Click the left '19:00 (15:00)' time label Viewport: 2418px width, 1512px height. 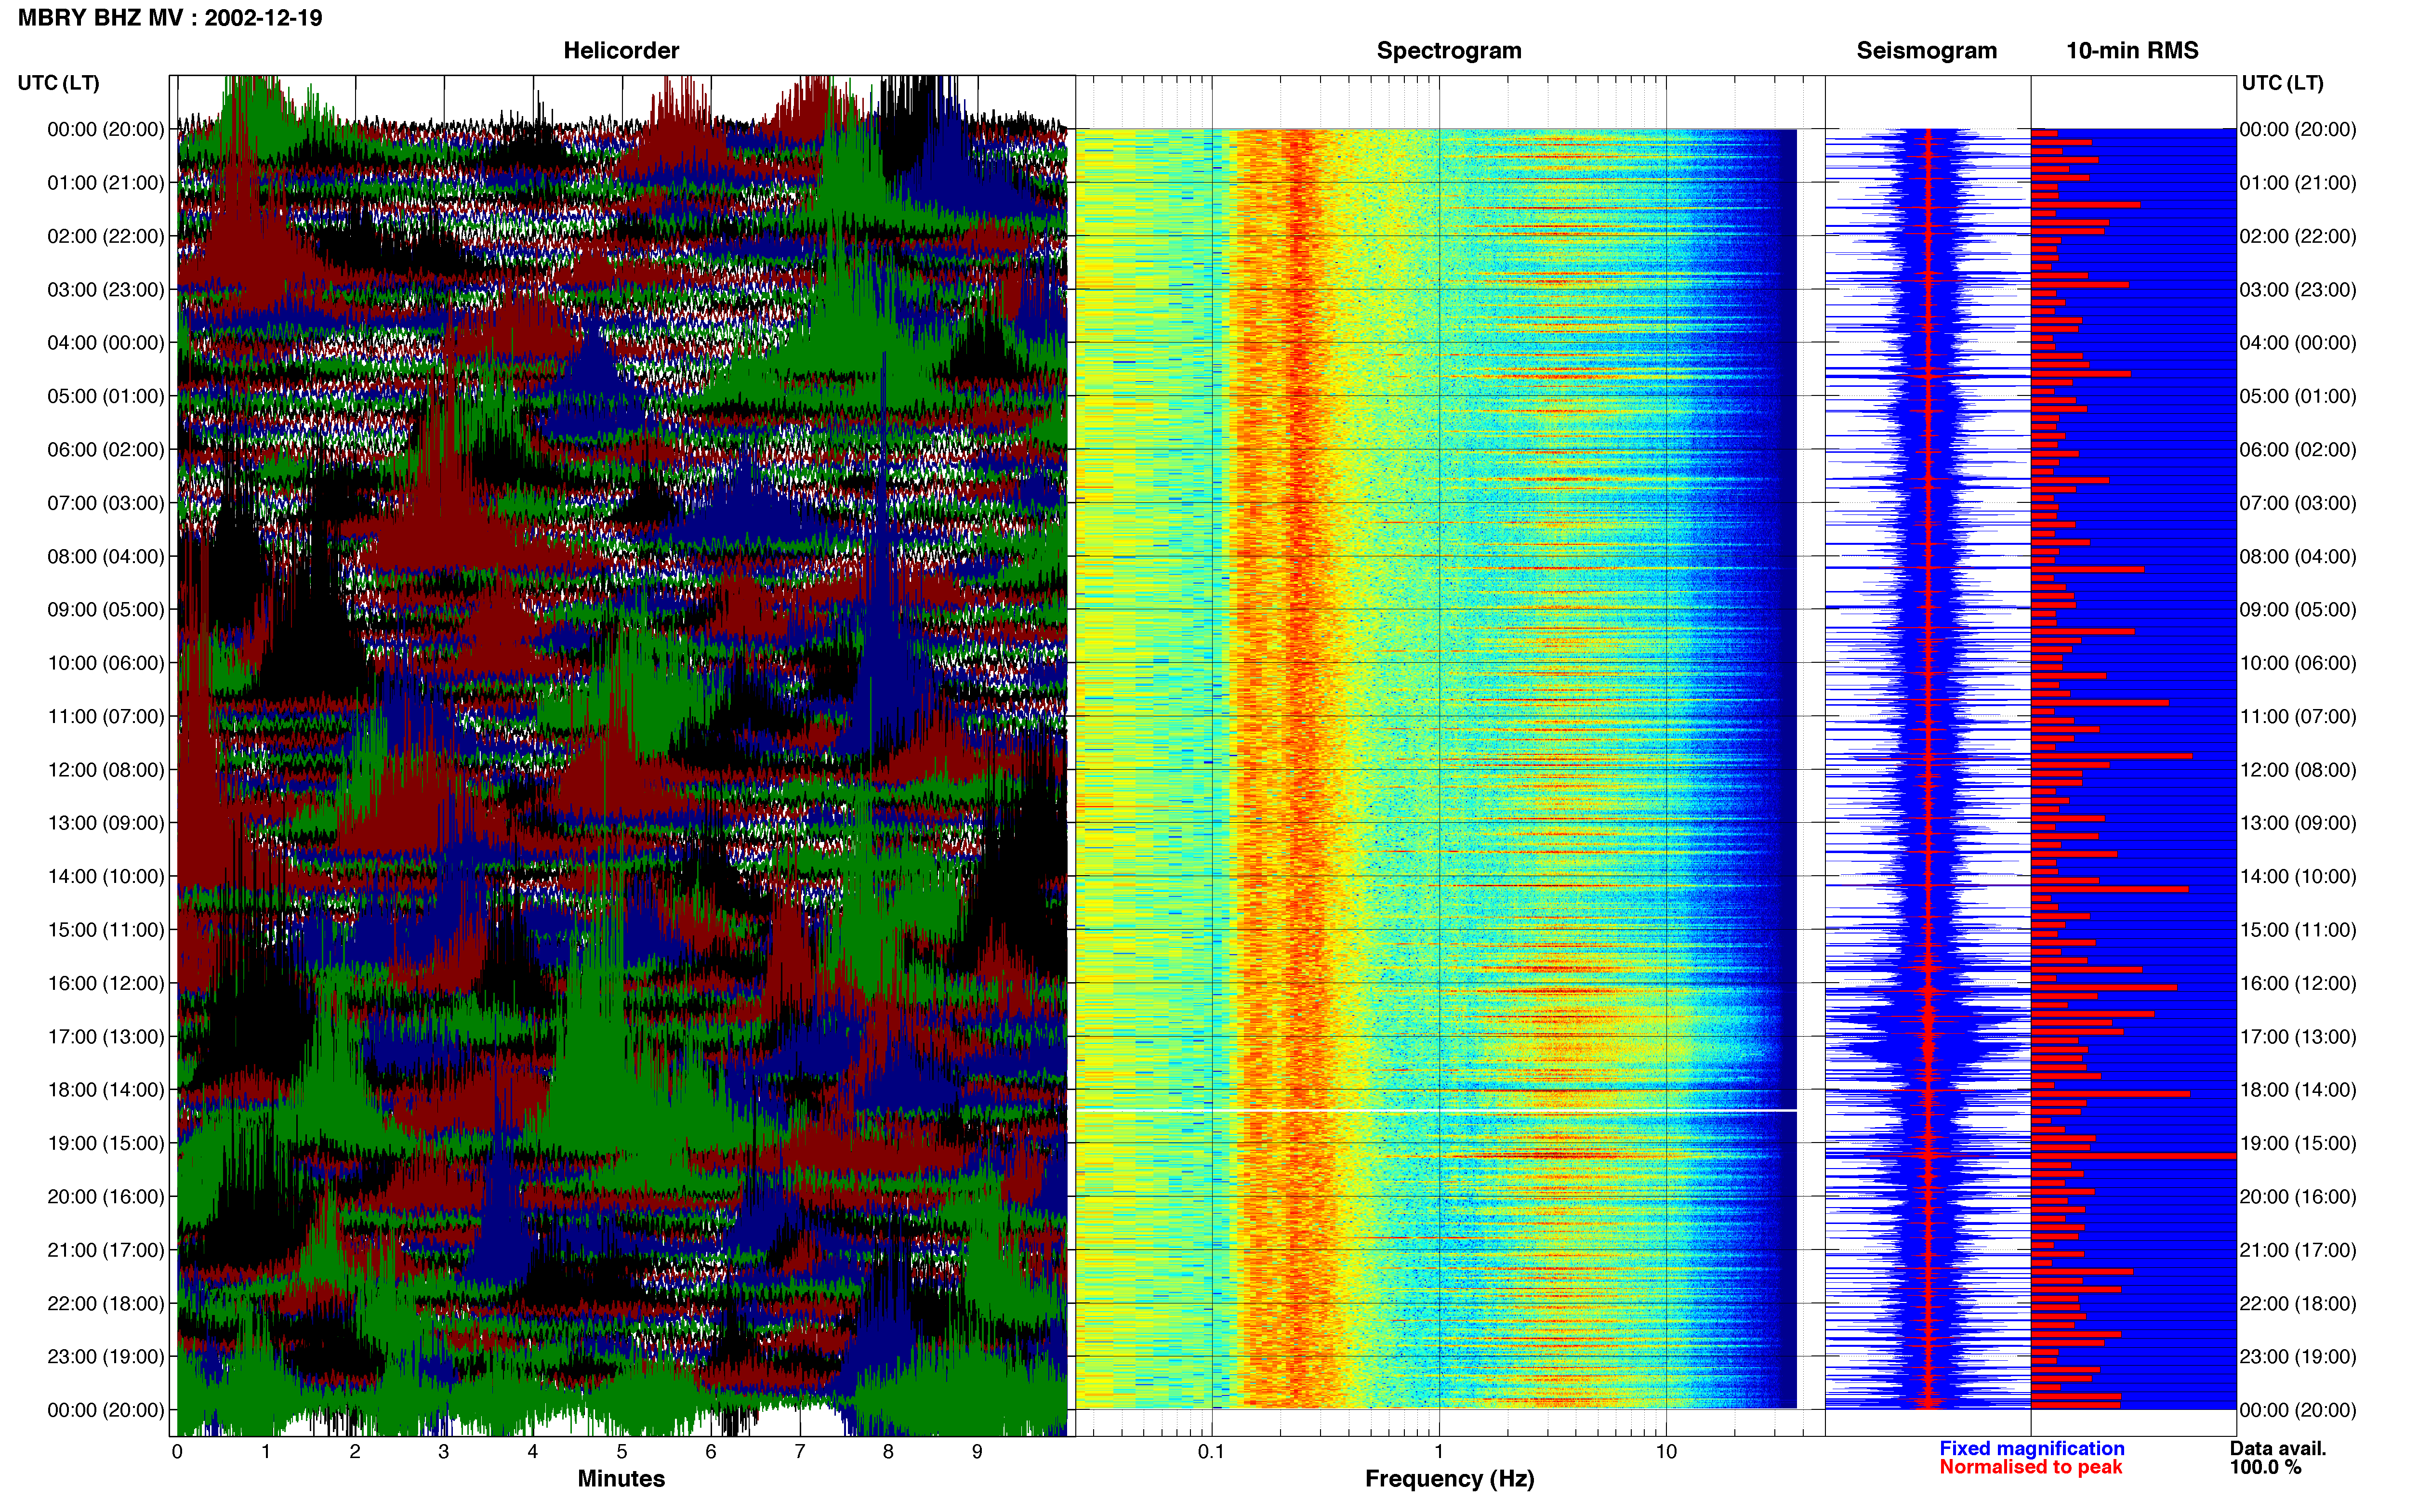pos(106,1144)
